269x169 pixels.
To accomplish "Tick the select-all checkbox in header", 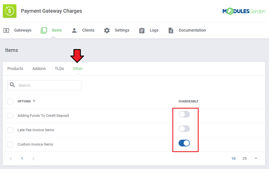I will (10, 101).
